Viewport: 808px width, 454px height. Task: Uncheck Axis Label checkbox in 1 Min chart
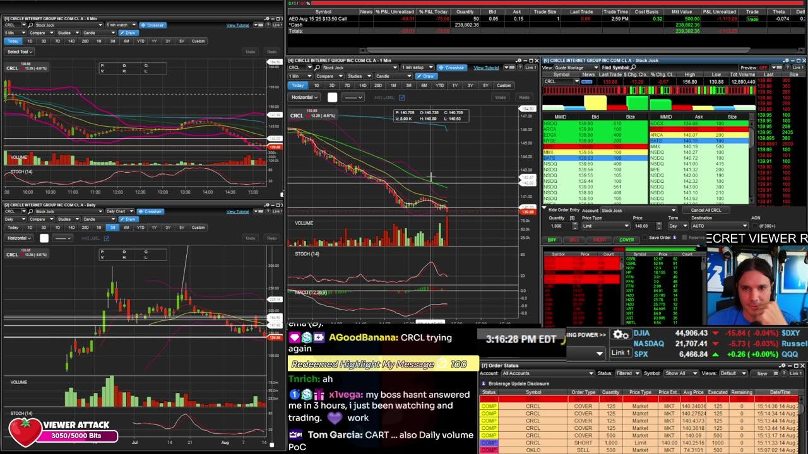(x=401, y=98)
